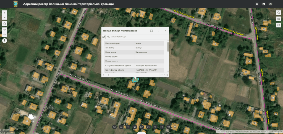
Task: Zoom in with the plus button
Action: [x=4, y=13]
